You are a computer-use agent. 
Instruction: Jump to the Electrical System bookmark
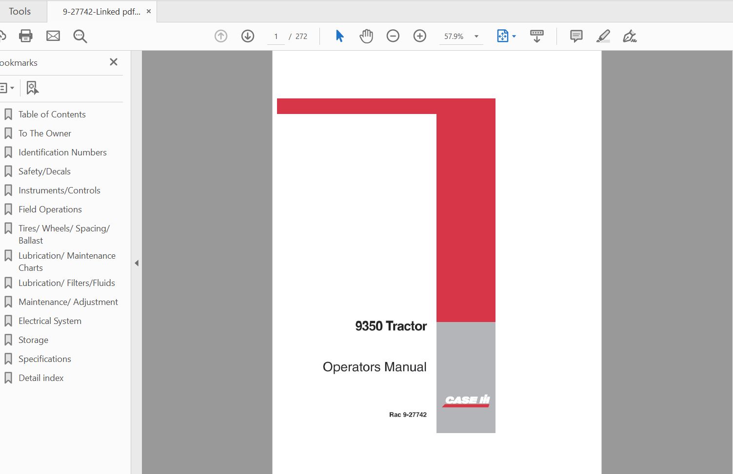50,321
